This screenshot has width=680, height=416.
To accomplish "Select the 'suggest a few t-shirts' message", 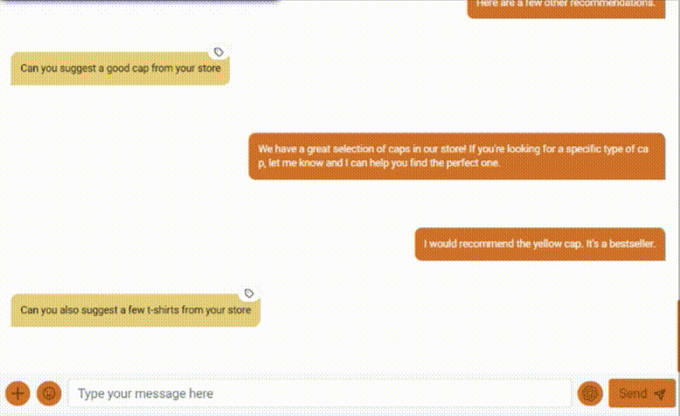I will click(x=135, y=310).
